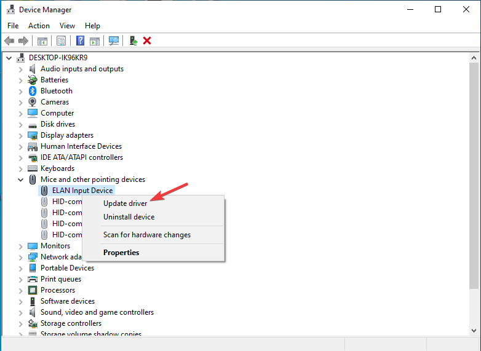Screen dimensions: 481x351
Task: Click Update device driver toolbar icon
Action: click(133, 41)
